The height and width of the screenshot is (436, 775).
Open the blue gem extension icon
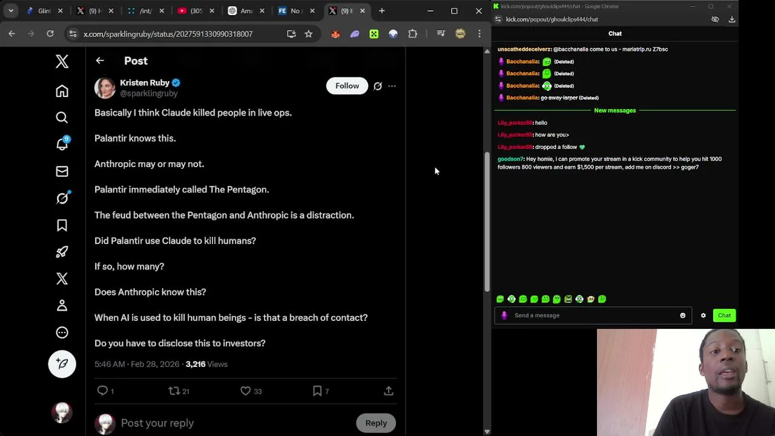[394, 34]
